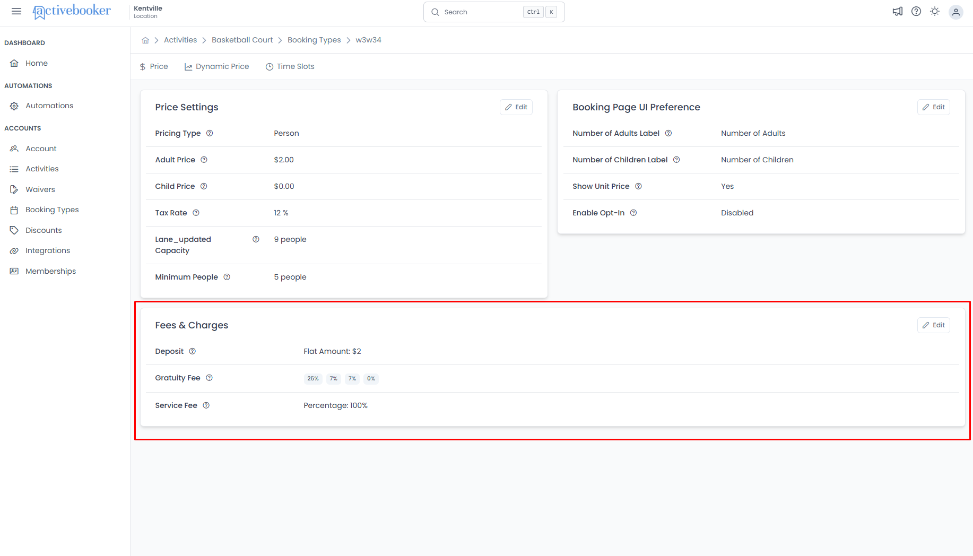Click the 12 % tax rate value

click(281, 213)
